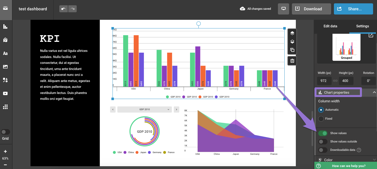Viewport: 377px width, 169px height.
Task: Click the duplicate icon beside the chart
Action: tap(292, 50)
